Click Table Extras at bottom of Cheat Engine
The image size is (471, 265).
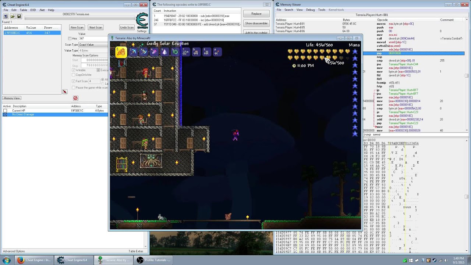point(136,251)
